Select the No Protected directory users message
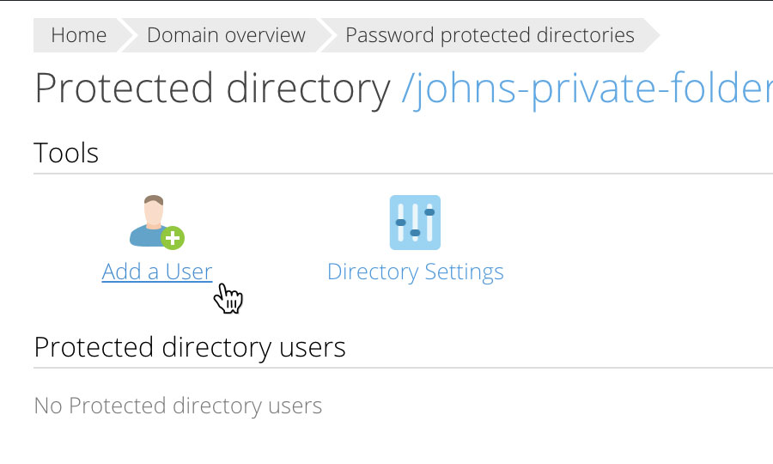 click(178, 406)
